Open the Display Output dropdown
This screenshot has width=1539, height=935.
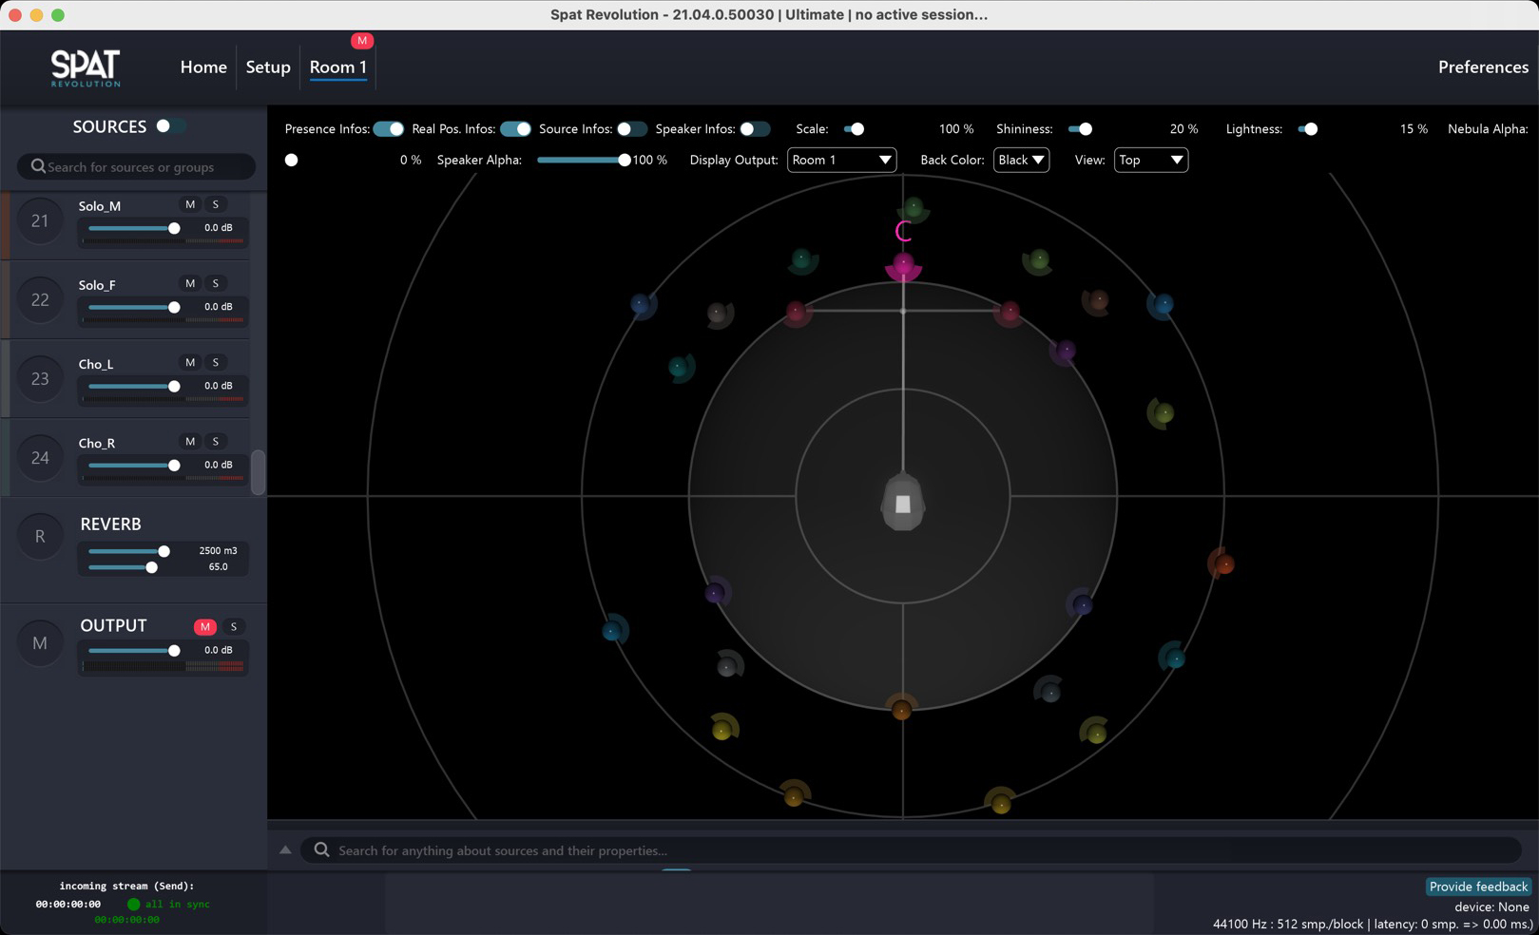841,160
